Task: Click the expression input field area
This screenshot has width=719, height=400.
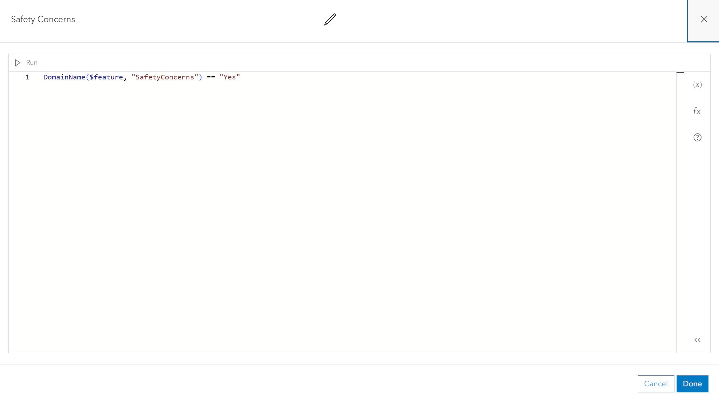Action: pyautogui.click(x=342, y=212)
